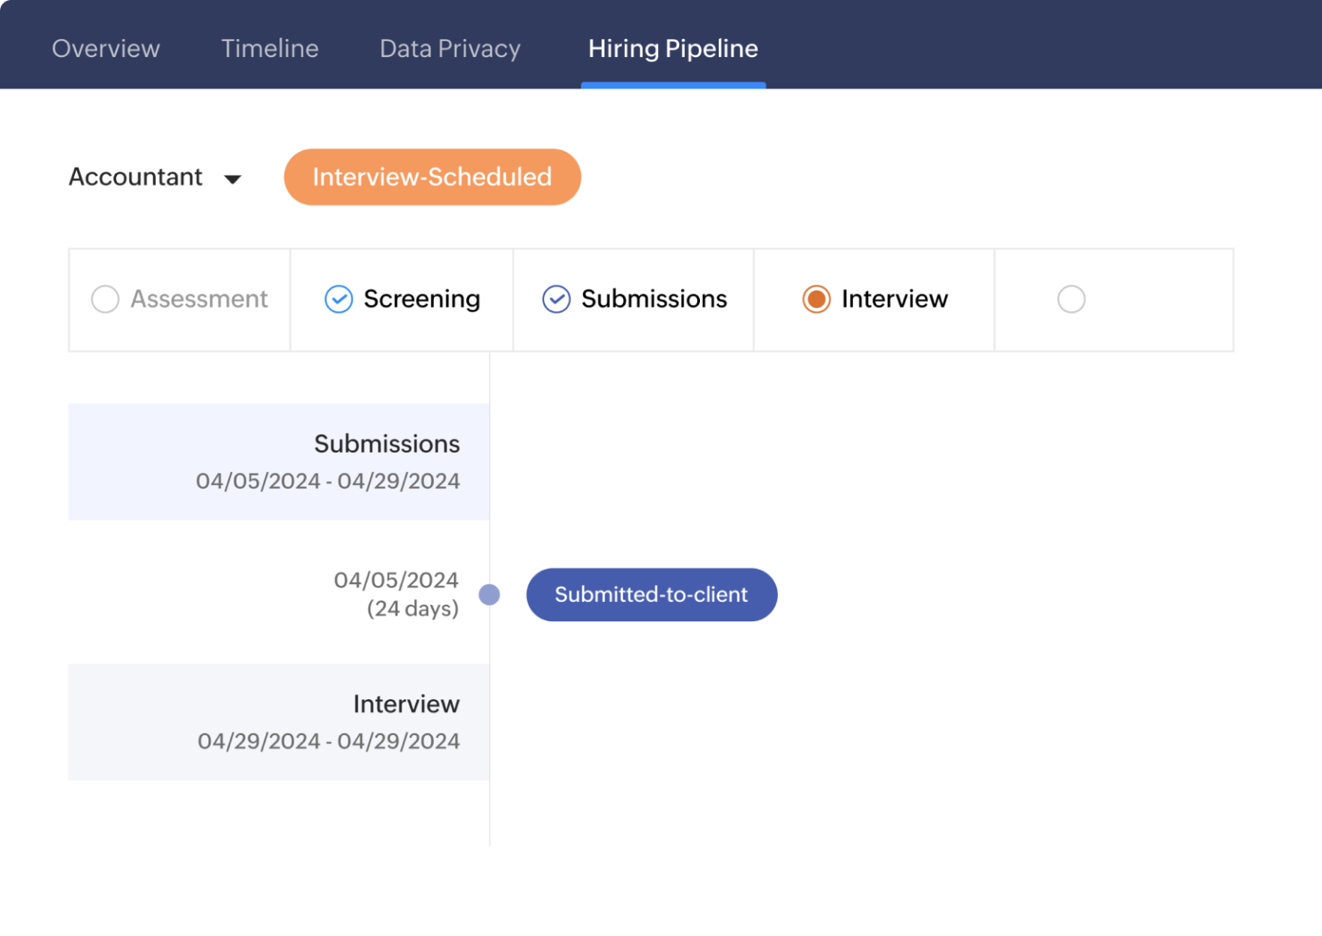The image size is (1322, 936).
Task: Click the Accountant job title selector
Action: [136, 177]
